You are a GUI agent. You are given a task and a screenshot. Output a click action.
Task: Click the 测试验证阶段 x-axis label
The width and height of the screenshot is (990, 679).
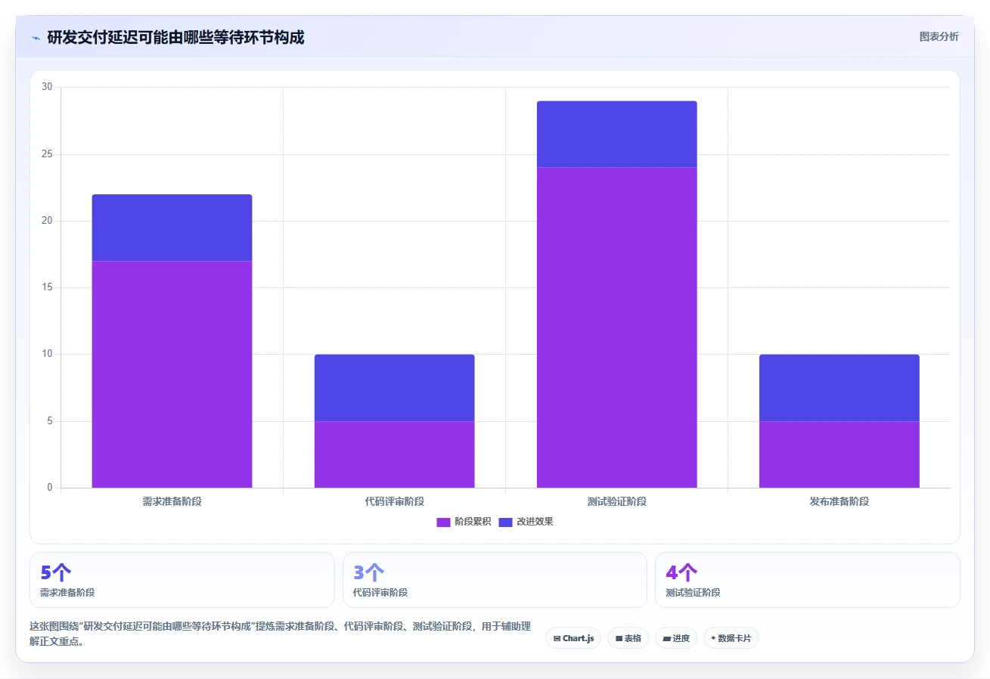coord(616,501)
